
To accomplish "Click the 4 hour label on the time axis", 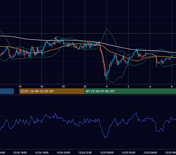I will pos(150,87).
